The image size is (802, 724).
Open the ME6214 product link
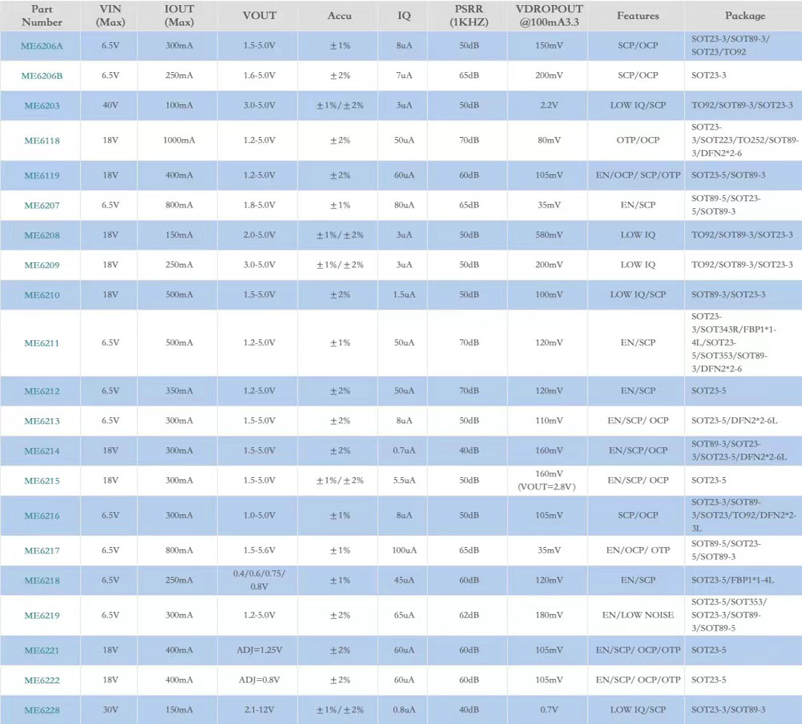point(42,451)
